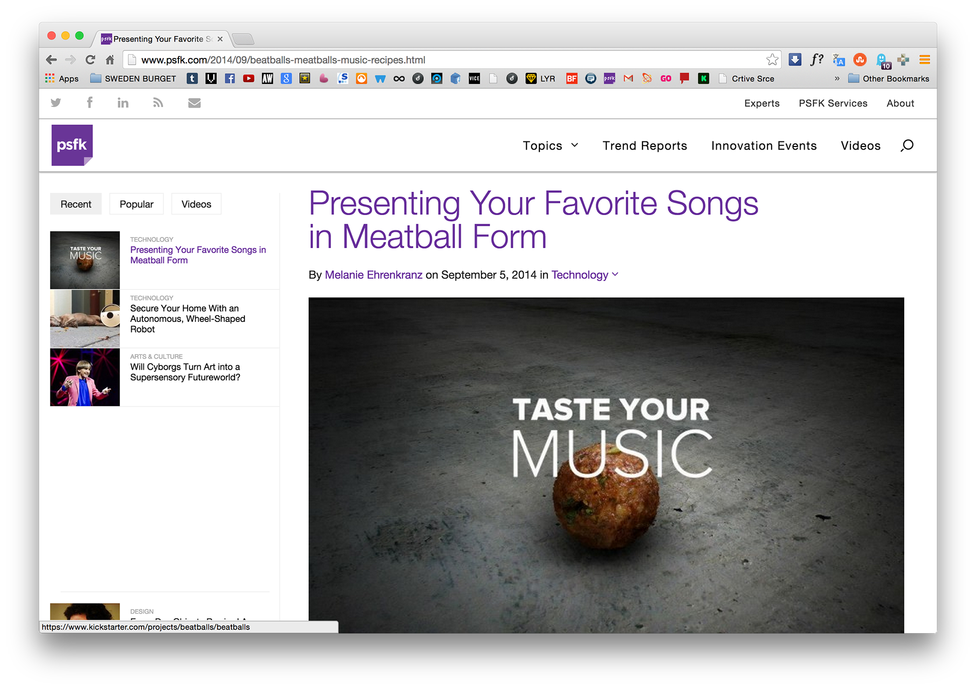Open a new browser tab
The height and width of the screenshot is (689, 976).
tap(243, 39)
